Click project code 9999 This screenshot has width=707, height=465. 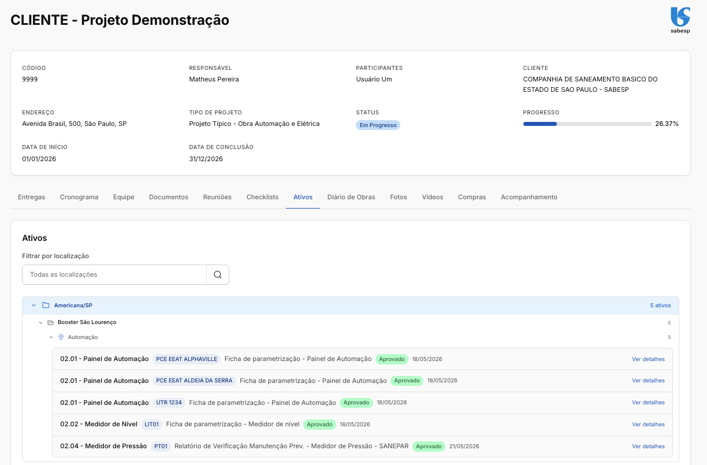pyautogui.click(x=30, y=79)
